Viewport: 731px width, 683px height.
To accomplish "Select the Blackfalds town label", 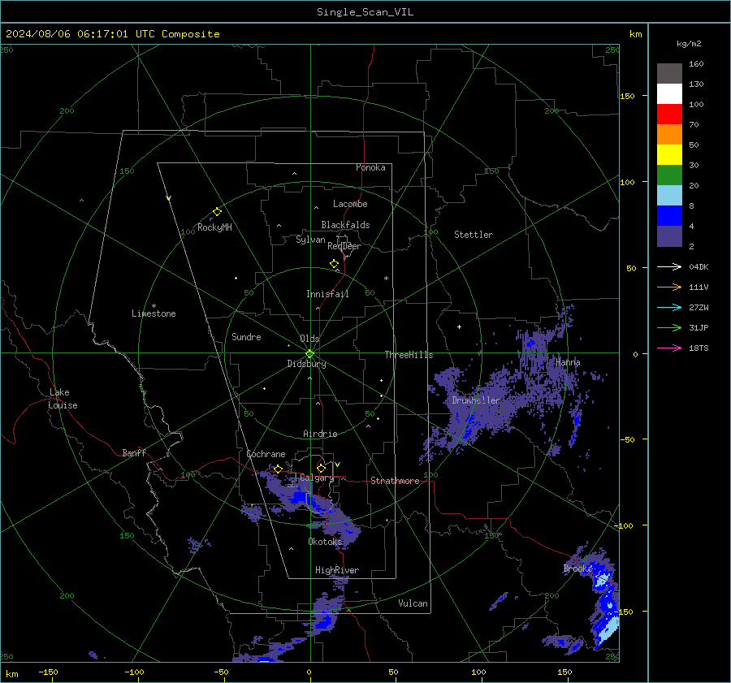I will 345,225.
